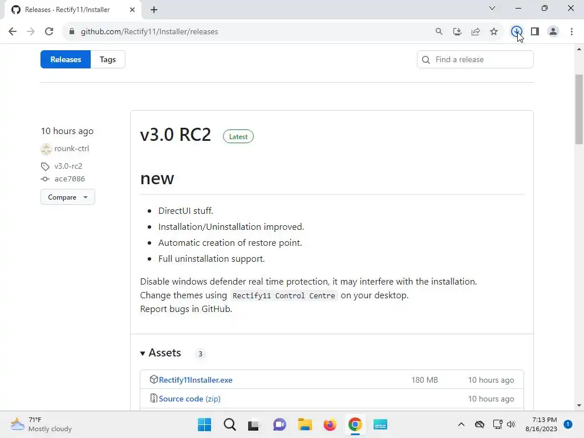
Task: Bookmark this tab with the star
Action: coord(494,32)
